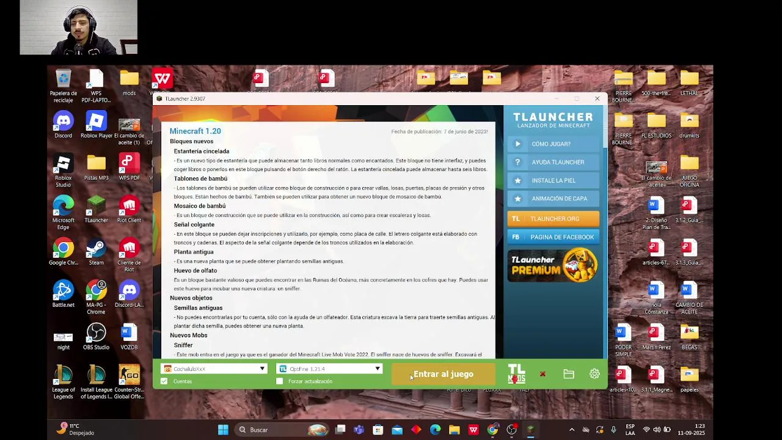The image size is (782, 440).
Task: Open AYUDA TLAUNCHER menu entry
Action: (553, 163)
